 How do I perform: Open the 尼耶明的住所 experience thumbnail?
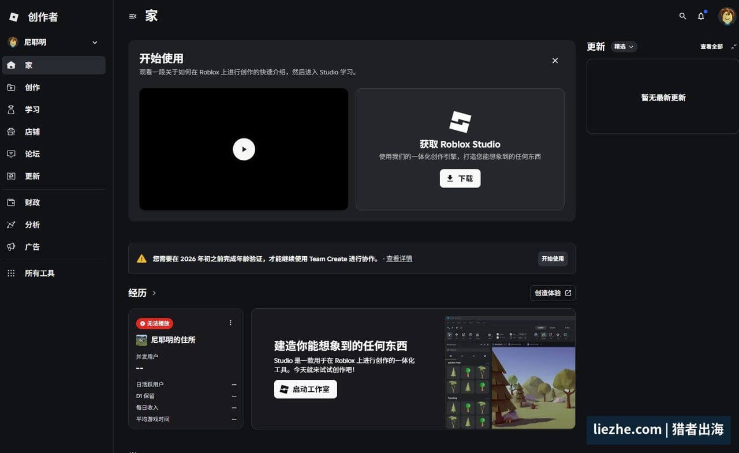click(141, 340)
